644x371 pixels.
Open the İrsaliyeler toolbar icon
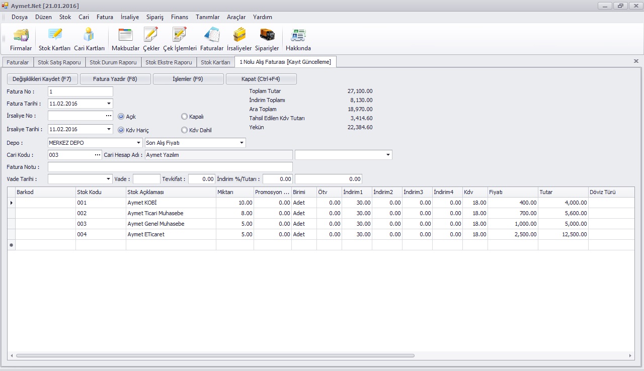point(239,39)
